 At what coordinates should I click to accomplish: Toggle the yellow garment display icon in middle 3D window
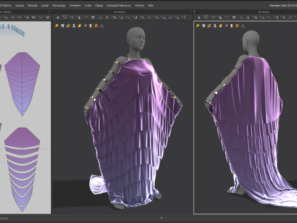coord(57,25)
